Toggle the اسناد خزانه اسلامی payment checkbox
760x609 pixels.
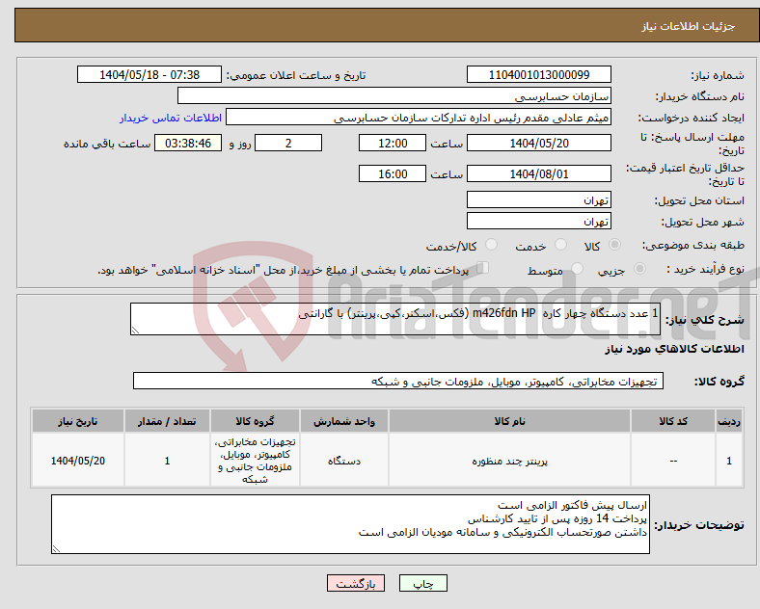[483, 268]
